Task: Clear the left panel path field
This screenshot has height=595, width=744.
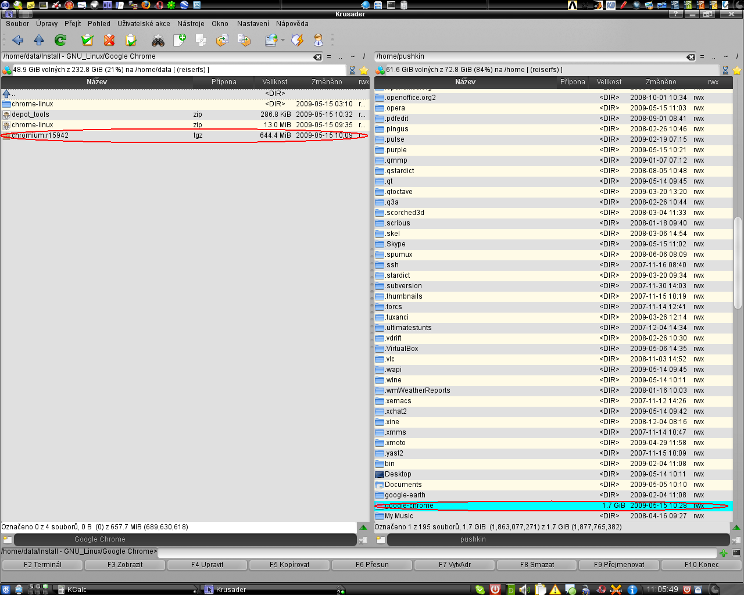Action: coord(317,57)
